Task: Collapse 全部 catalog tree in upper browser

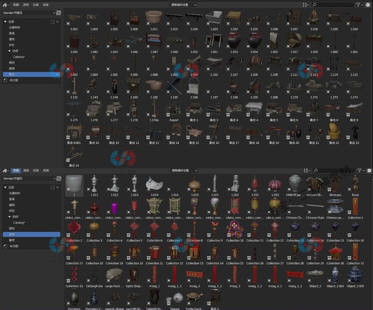Action: [x=5, y=22]
